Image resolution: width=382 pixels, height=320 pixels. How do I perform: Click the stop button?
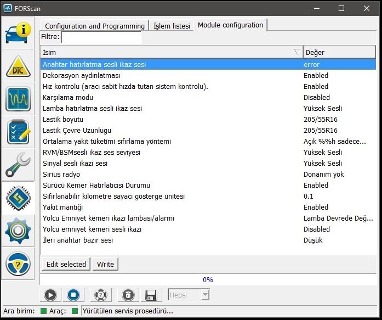(73, 295)
